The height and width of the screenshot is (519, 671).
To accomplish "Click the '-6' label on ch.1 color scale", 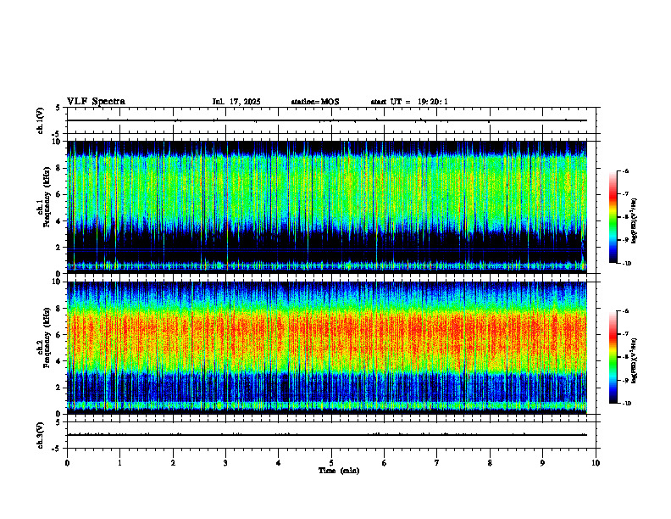I will (625, 171).
